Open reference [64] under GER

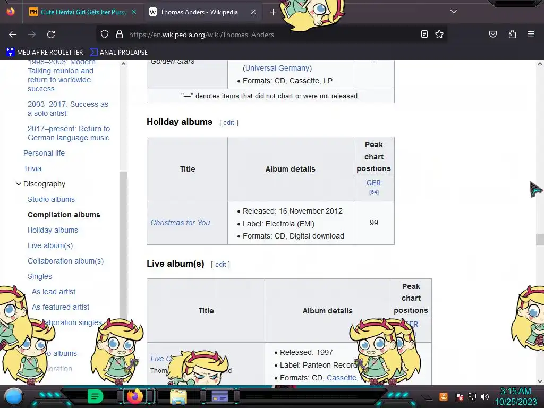point(374,192)
